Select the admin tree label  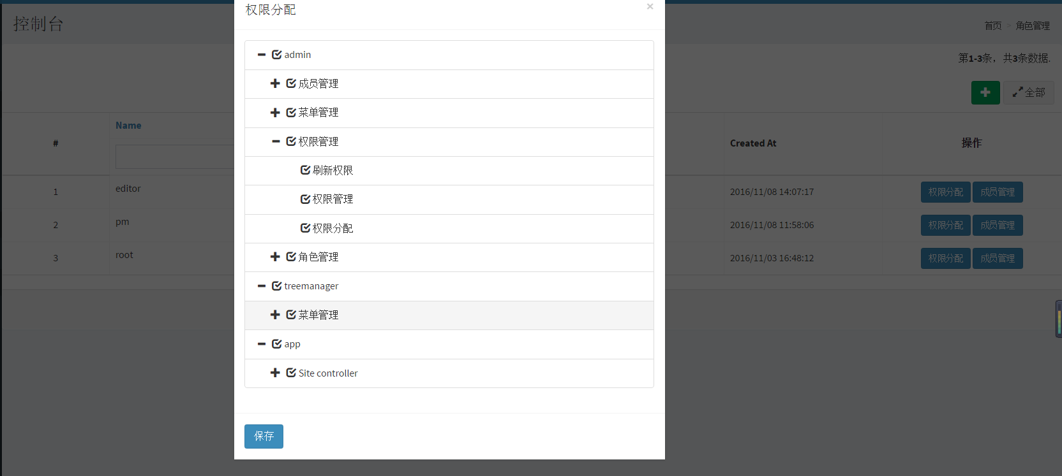click(x=297, y=55)
